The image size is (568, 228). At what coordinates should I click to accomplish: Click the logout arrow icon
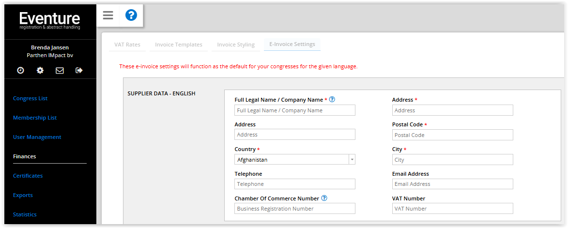(79, 70)
